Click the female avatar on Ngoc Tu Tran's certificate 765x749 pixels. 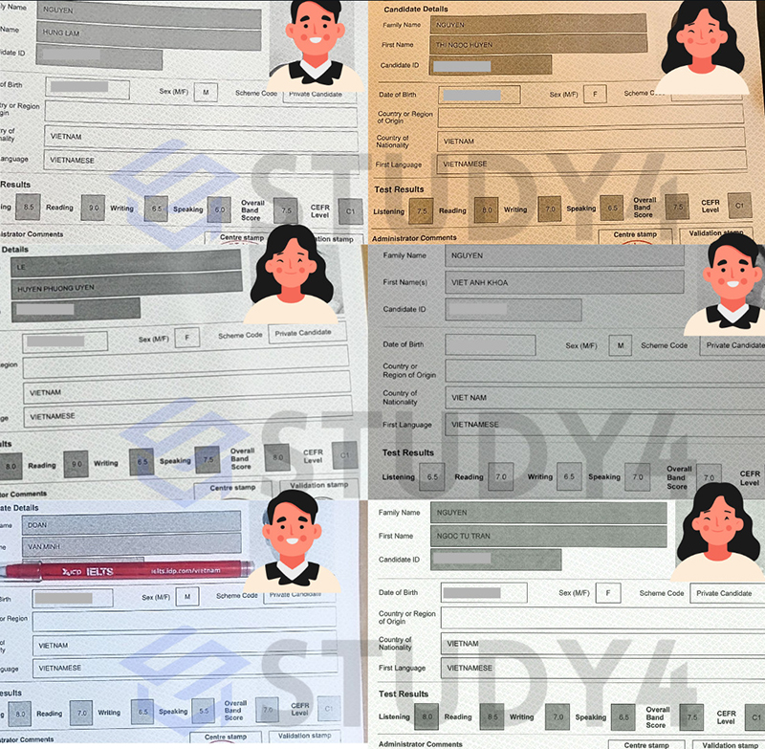(x=718, y=532)
